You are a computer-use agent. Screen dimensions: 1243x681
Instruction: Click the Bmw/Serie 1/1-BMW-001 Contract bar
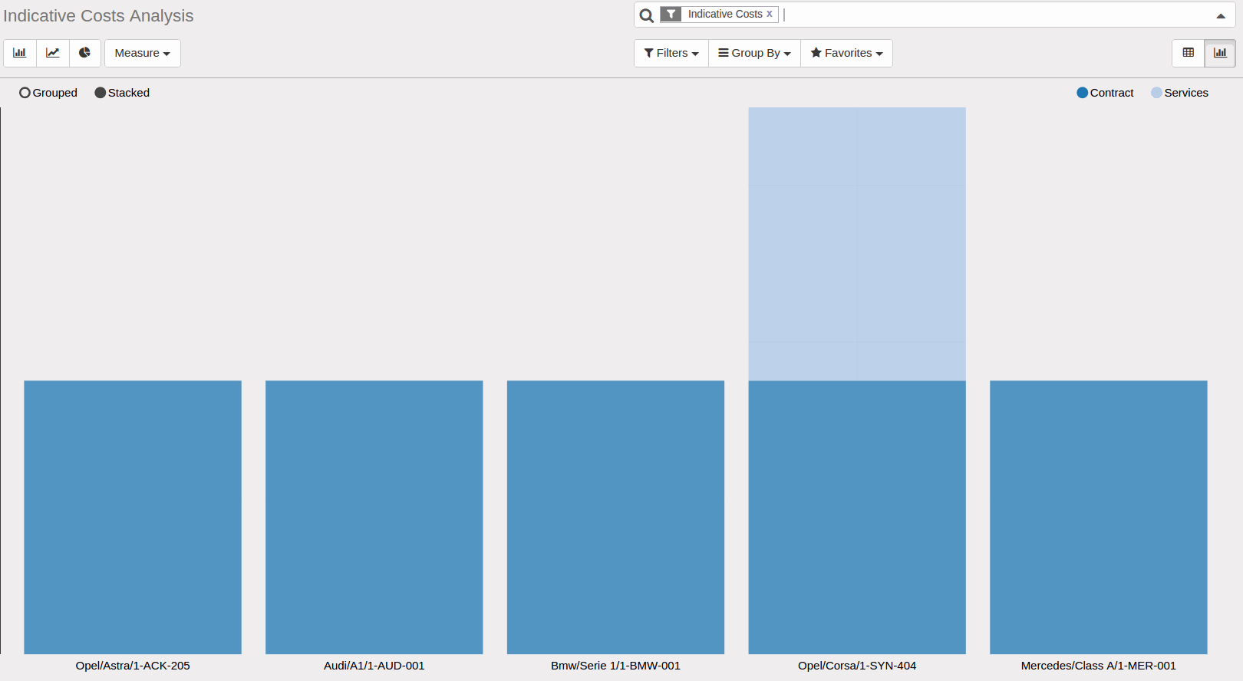tap(615, 518)
